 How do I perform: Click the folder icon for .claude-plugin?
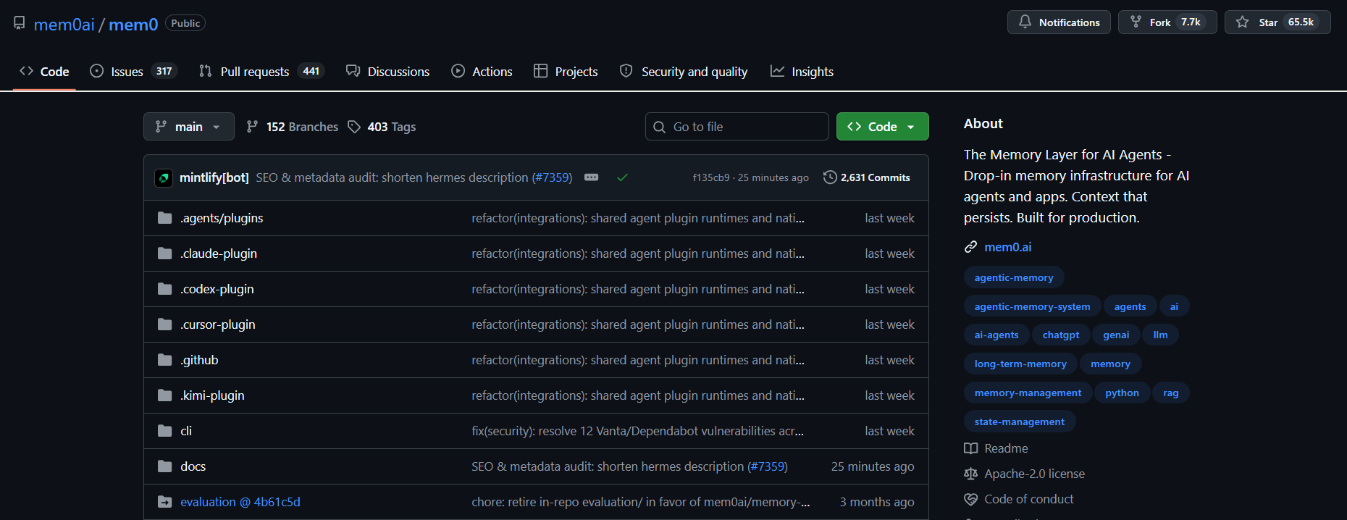coord(165,253)
